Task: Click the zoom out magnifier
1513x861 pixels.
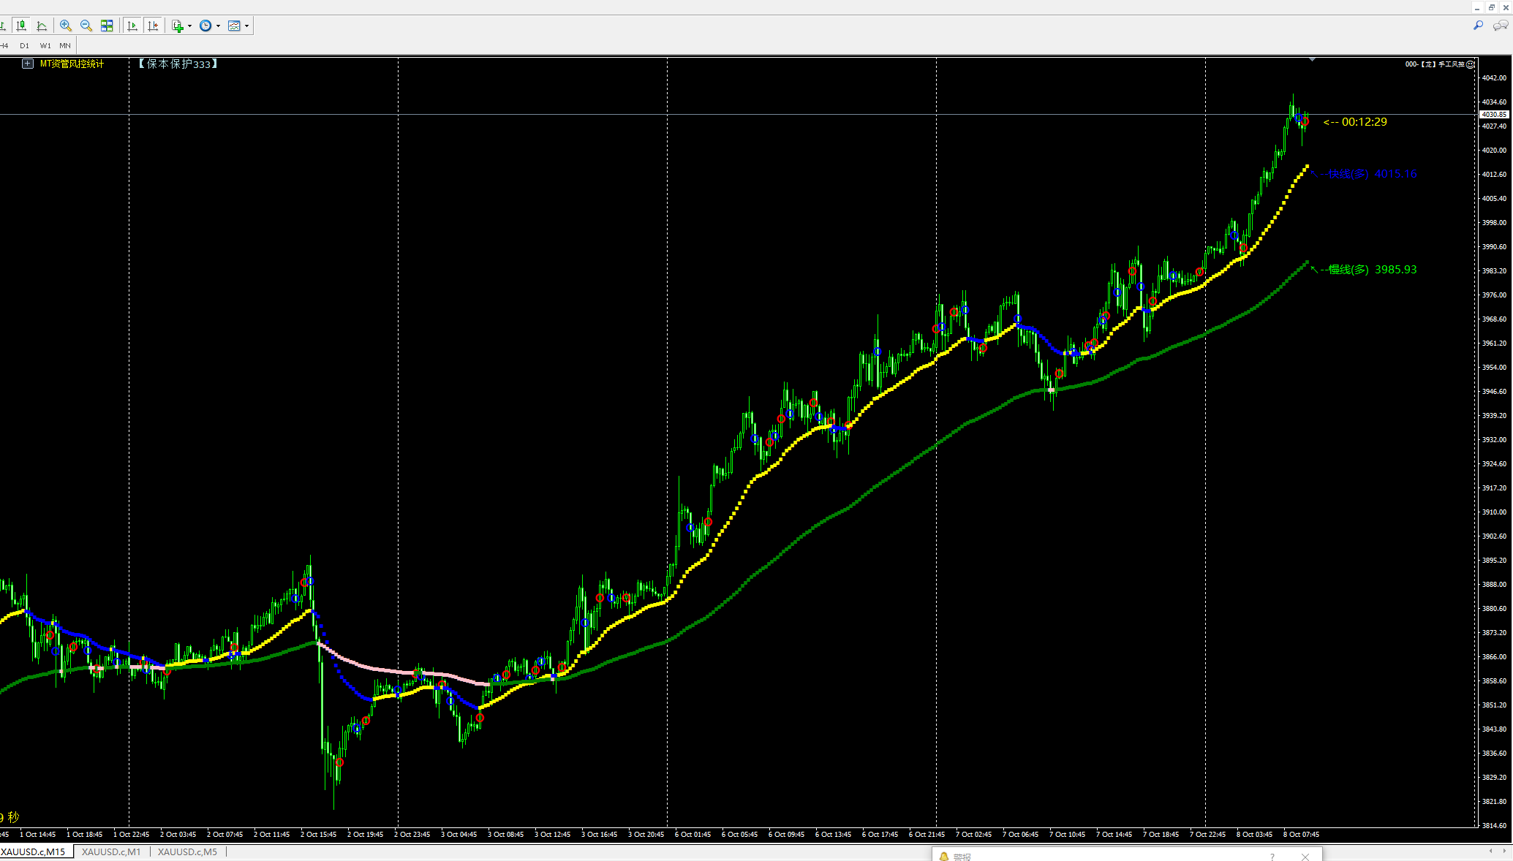Action: tap(86, 26)
